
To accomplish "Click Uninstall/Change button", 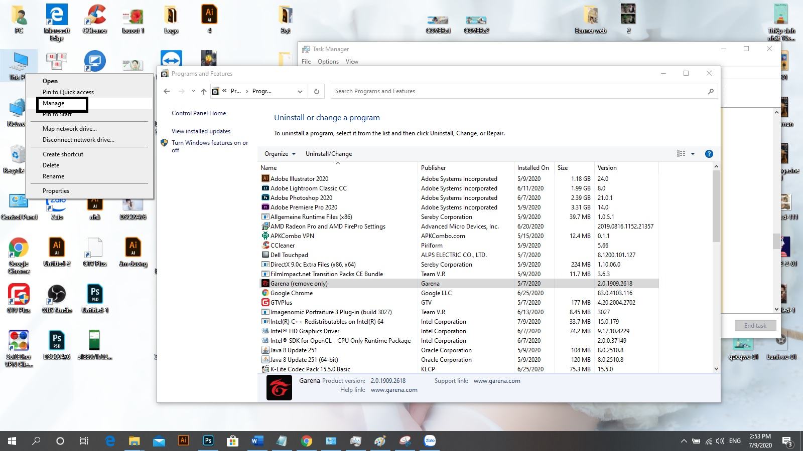I will (328, 154).
